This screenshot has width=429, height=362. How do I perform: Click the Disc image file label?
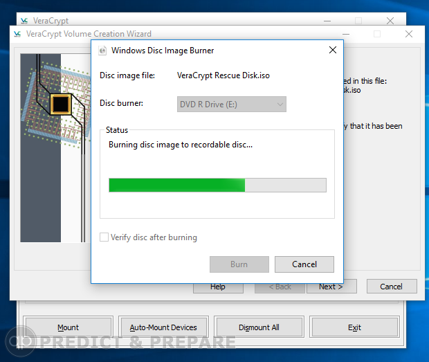pos(127,75)
